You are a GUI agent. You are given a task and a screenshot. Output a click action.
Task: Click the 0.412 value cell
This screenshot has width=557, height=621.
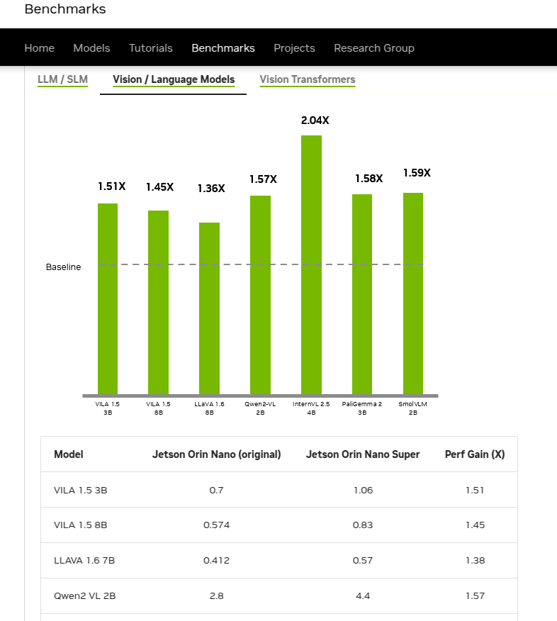click(217, 561)
